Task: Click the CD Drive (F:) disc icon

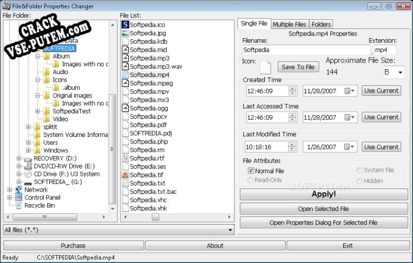Action: [x=28, y=174]
